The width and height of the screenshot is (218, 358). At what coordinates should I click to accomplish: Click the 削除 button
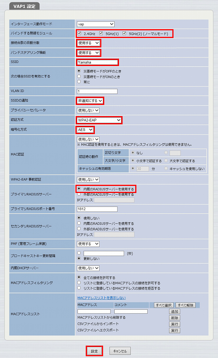175,318
